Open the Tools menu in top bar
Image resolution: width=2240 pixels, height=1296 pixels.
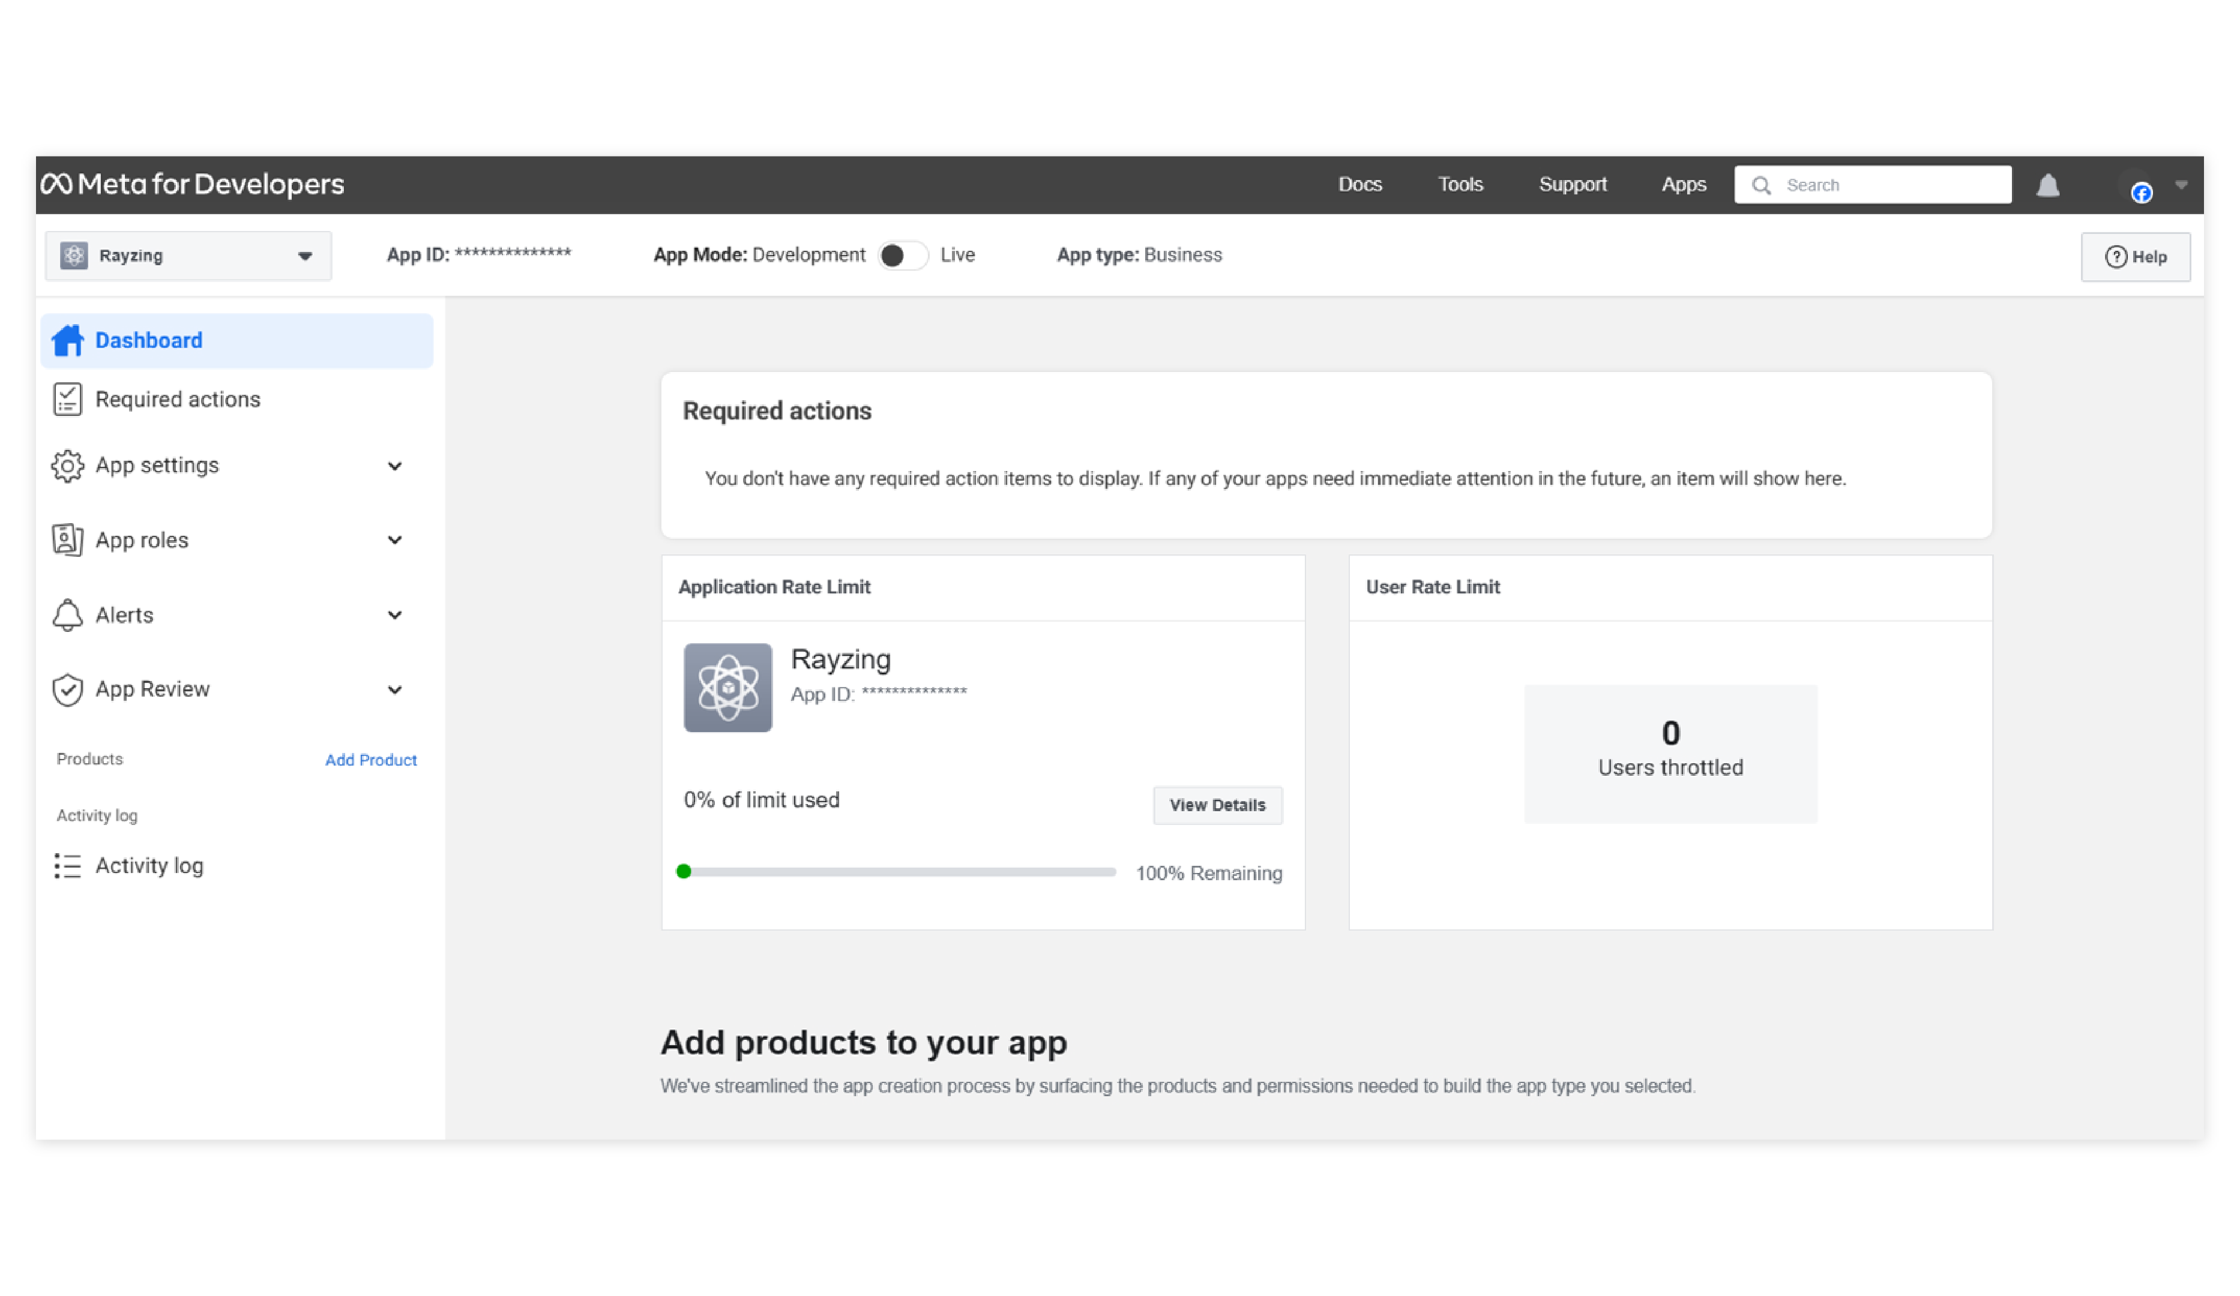[x=1460, y=185]
